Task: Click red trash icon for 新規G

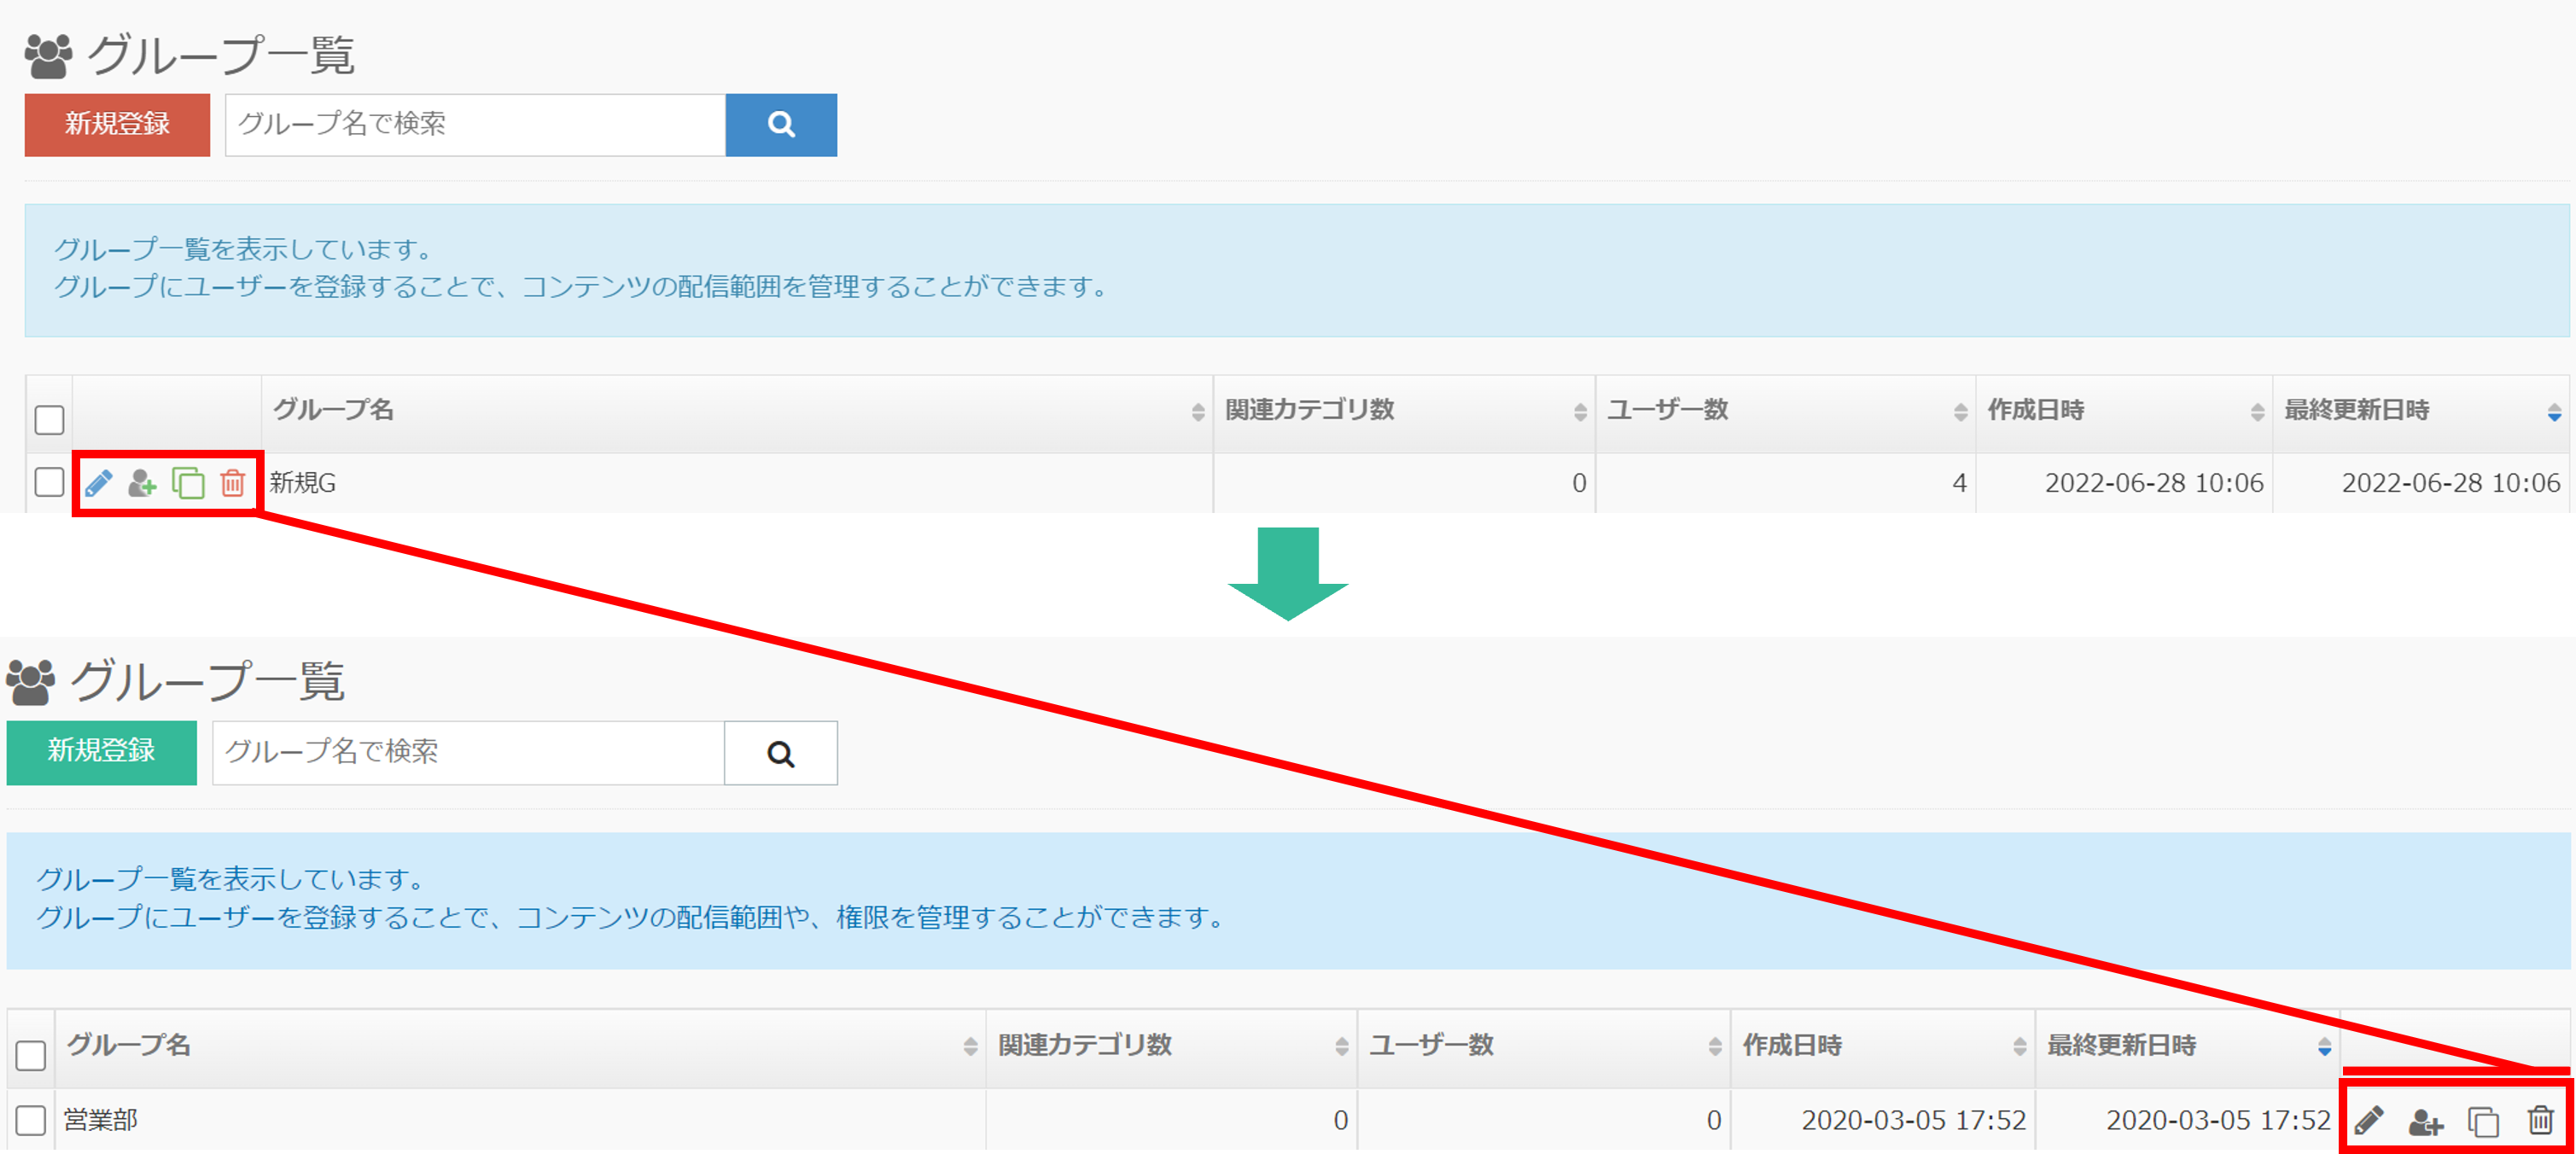Action: [232, 484]
